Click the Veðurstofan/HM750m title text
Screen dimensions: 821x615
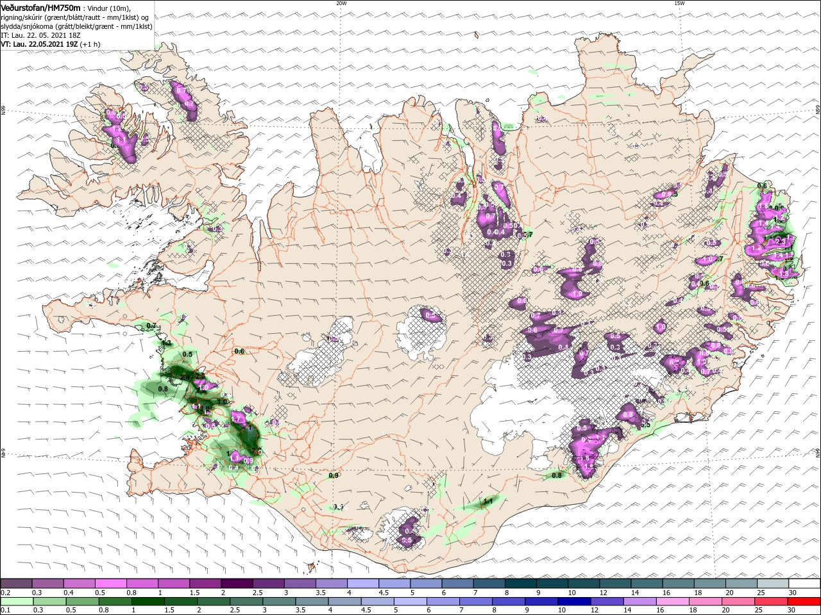[40, 7]
